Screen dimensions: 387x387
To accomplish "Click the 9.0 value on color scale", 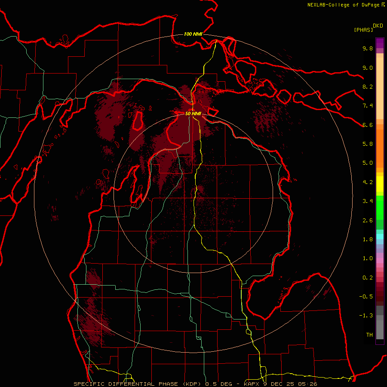I will point(368,68).
